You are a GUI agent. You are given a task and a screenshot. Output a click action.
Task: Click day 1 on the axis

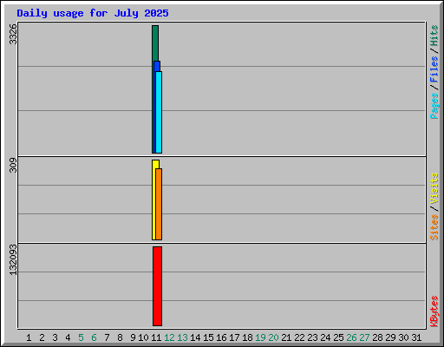29,337
